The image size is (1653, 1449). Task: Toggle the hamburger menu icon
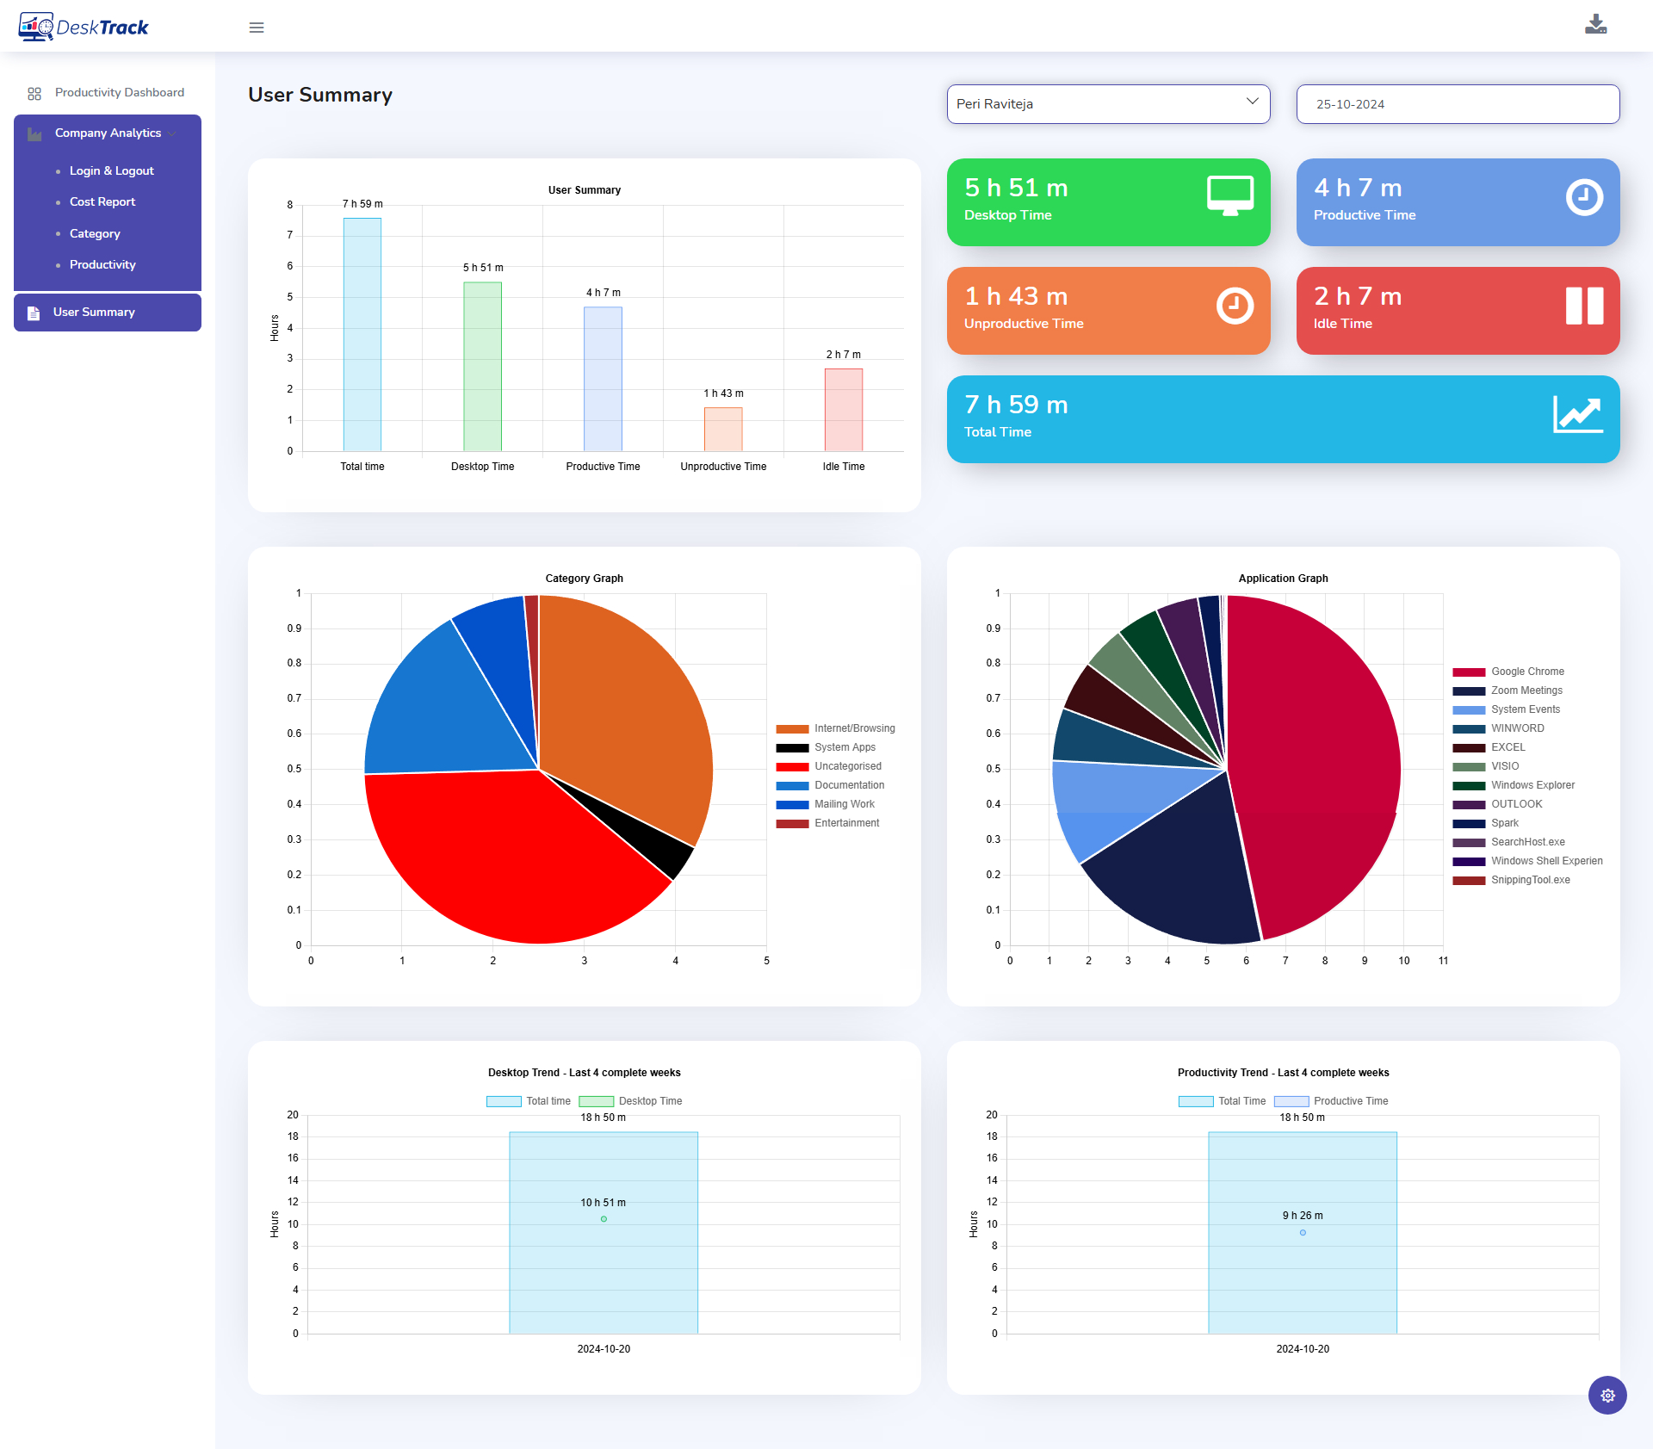click(257, 27)
